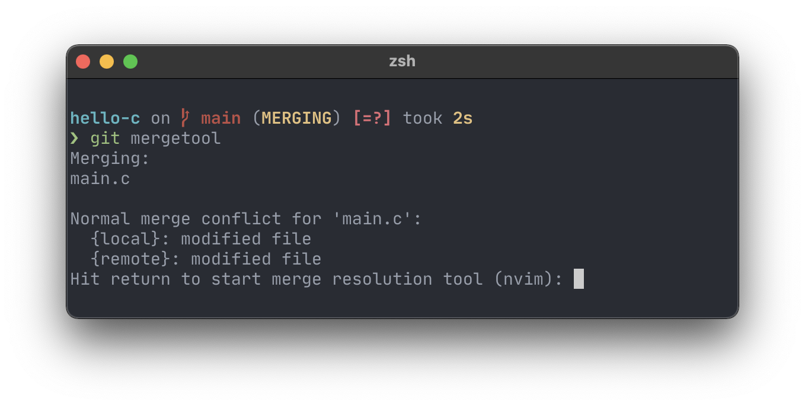Click the Merging: header line
The width and height of the screenshot is (805, 406).
[109, 158]
